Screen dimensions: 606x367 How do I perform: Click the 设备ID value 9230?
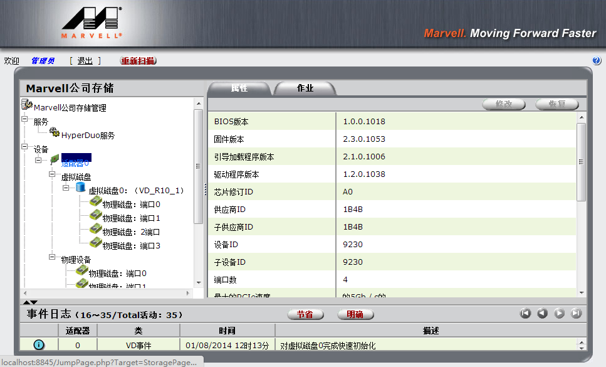(x=352, y=245)
